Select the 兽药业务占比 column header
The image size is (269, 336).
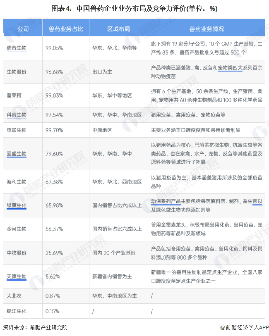[x=66, y=29]
